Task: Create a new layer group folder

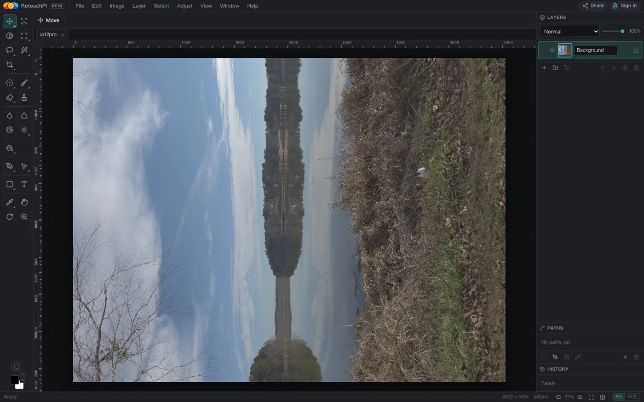Action: point(555,68)
